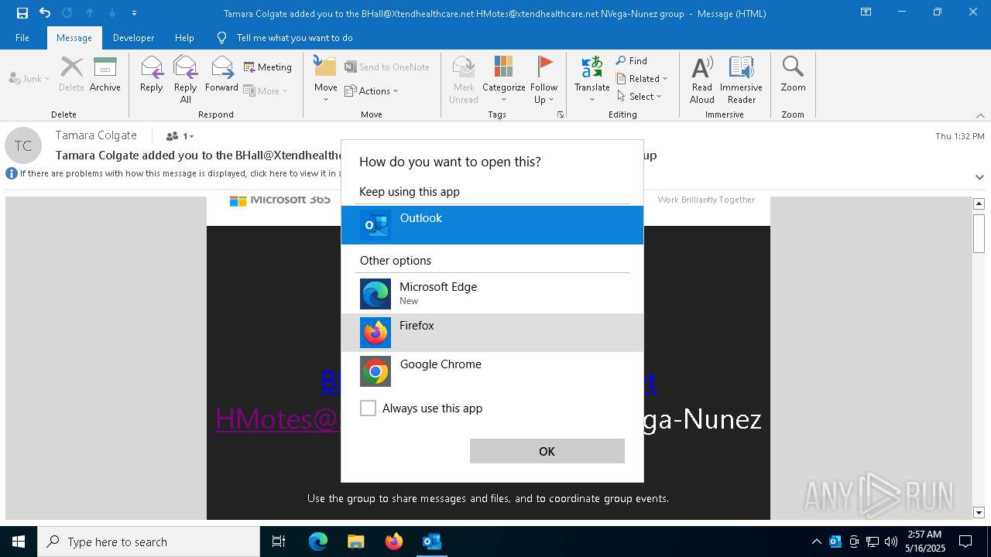The width and height of the screenshot is (991, 557).
Task: Switch to the Developer tab
Action: tap(133, 37)
